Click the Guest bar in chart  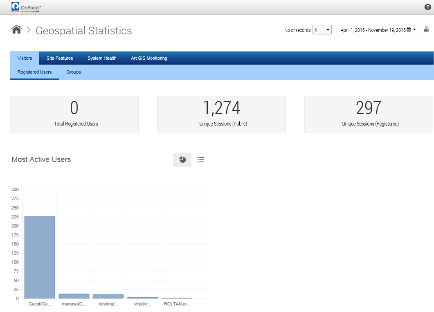pos(40,258)
